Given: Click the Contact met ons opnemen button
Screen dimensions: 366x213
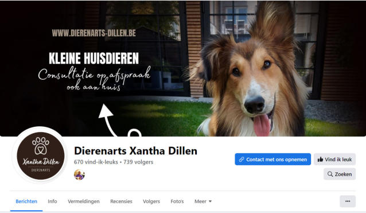Looking at the screenshot, I should click(x=273, y=159).
